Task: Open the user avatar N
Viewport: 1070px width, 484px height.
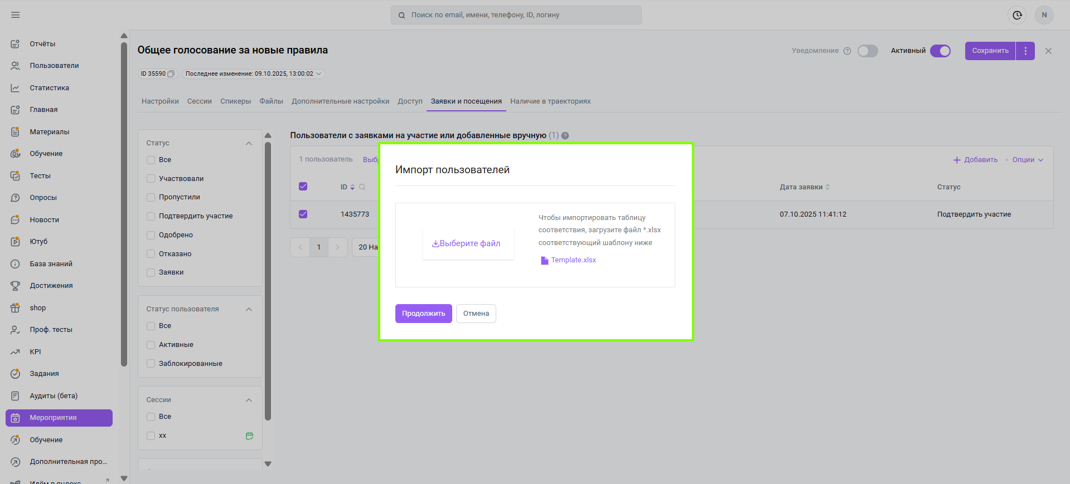Action: coord(1044,15)
